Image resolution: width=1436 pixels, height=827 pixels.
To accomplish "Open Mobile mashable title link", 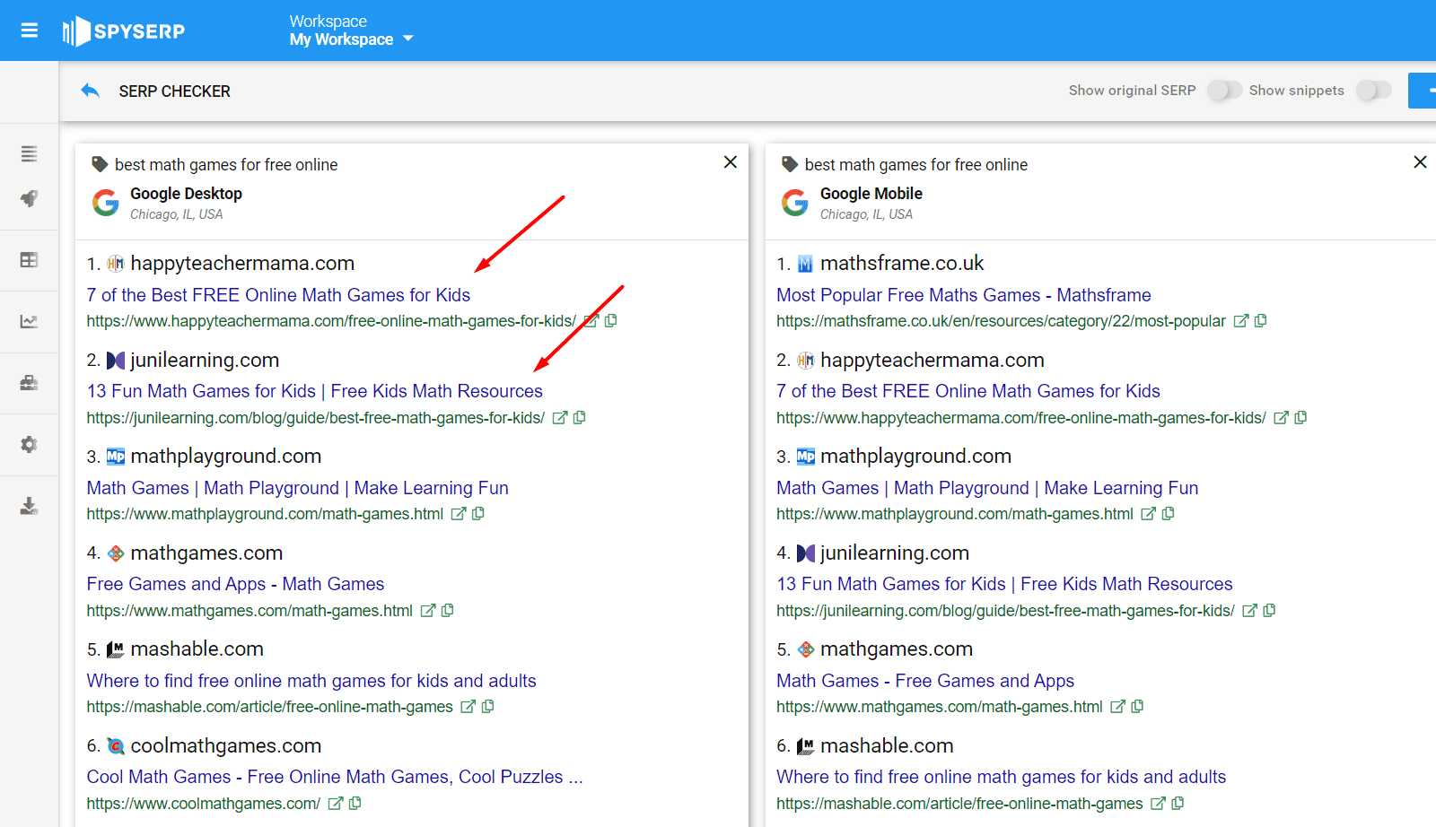I will [1002, 777].
